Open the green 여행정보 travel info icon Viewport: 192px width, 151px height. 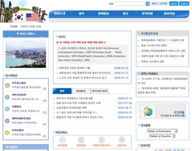7,109
